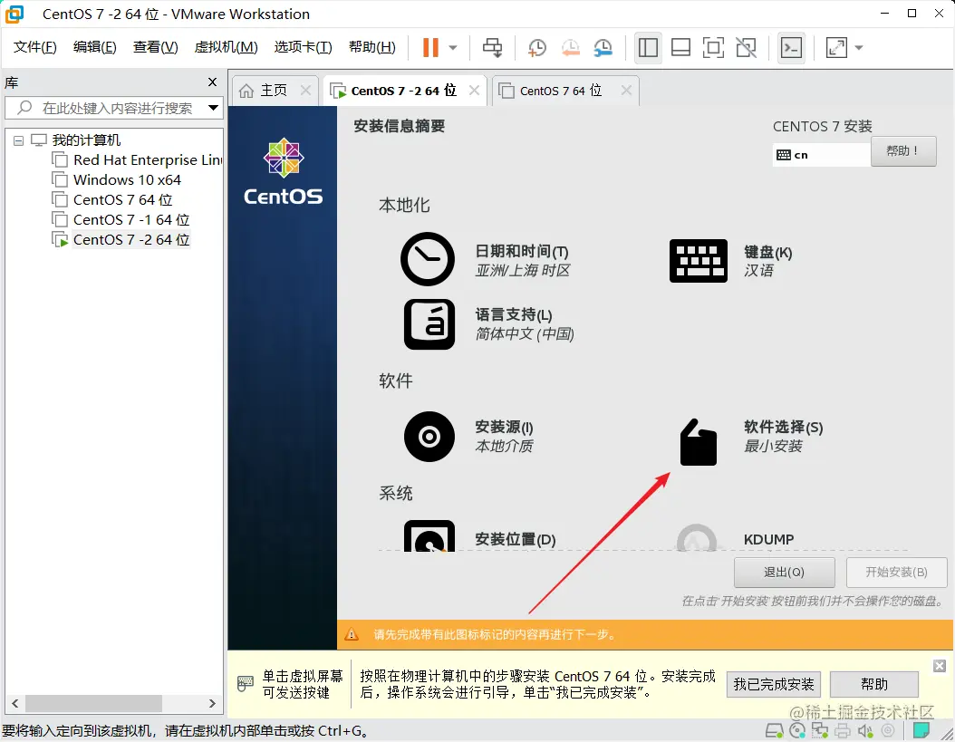Enter full screen mode icon

[x=713, y=47]
